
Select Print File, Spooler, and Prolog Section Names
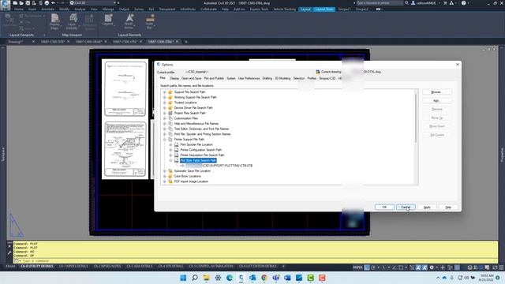202,134
